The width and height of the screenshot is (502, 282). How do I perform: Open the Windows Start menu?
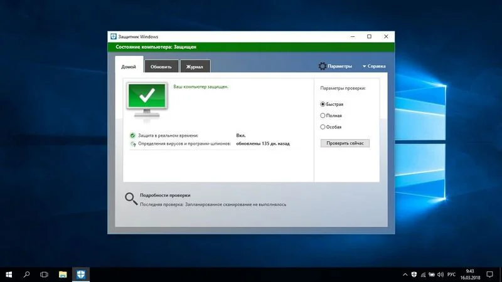pyautogui.click(x=9, y=274)
